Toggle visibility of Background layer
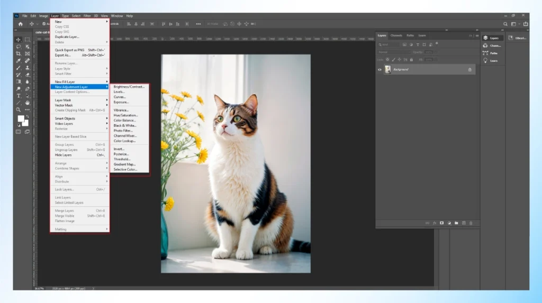Screen dimensions: 542x303 pyautogui.click(x=380, y=69)
